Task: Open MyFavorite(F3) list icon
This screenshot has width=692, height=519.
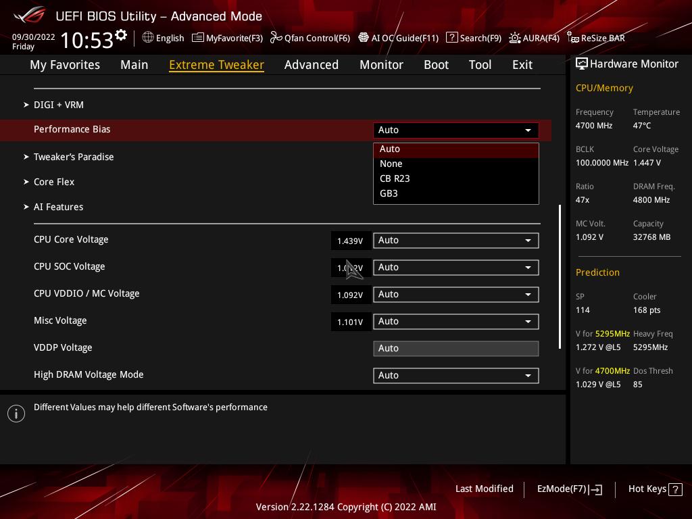Action: [x=198, y=38]
